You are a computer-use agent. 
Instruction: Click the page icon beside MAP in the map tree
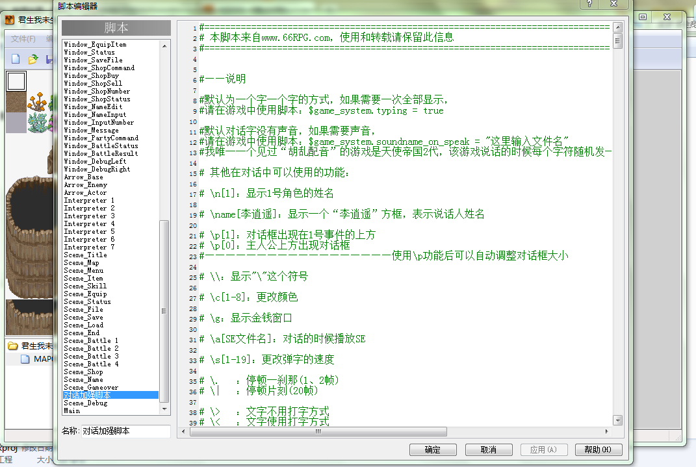[x=25, y=359]
